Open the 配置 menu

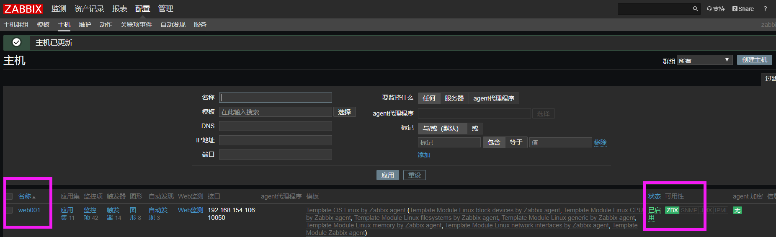(143, 9)
